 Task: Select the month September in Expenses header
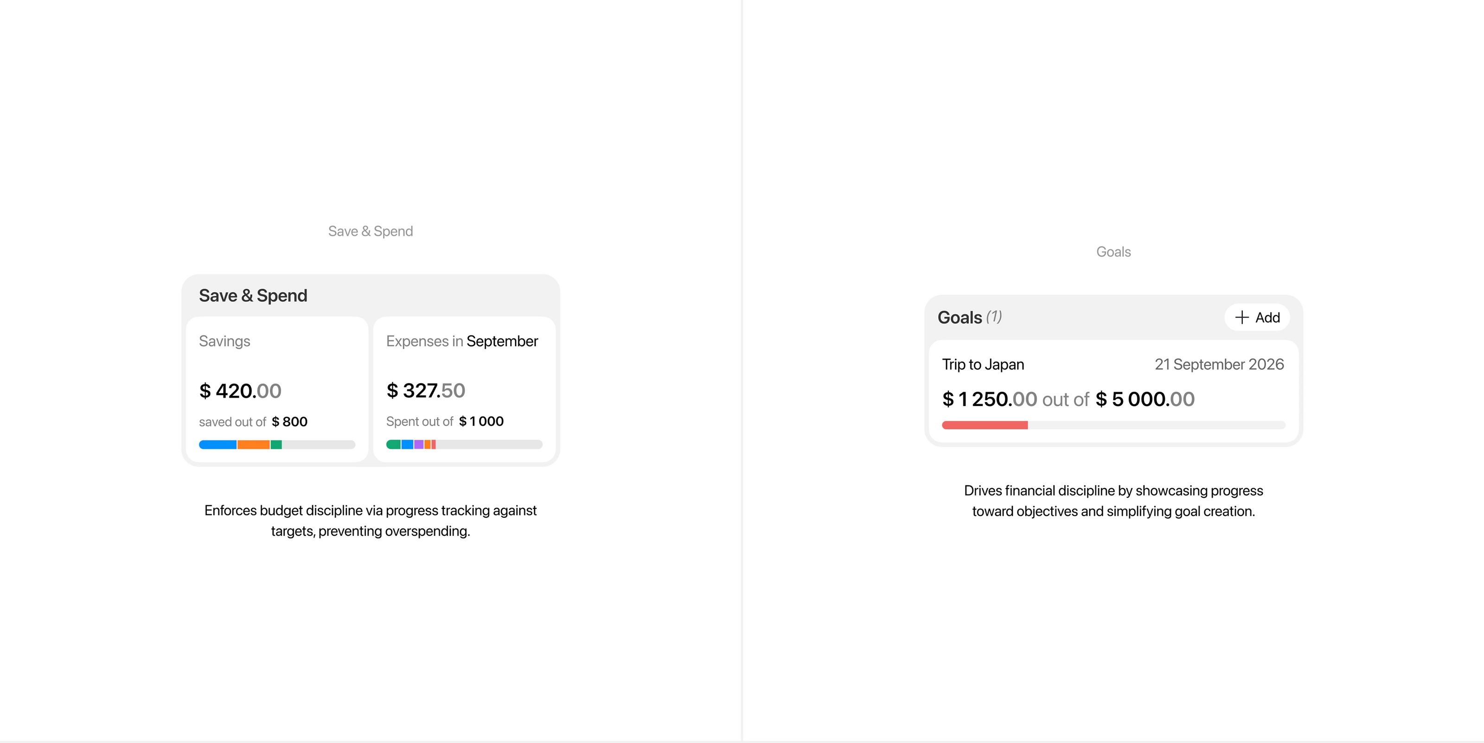(502, 341)
